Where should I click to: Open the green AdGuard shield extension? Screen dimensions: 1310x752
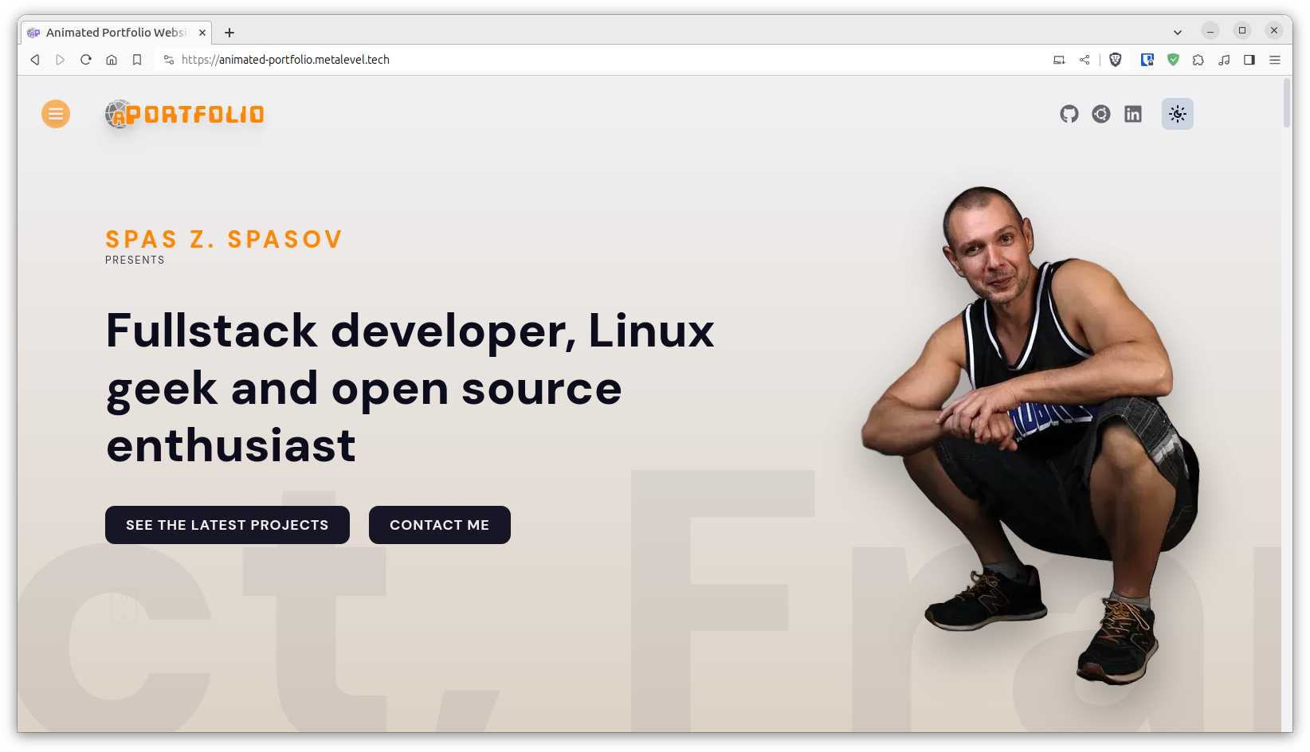tap(1173, 60)
